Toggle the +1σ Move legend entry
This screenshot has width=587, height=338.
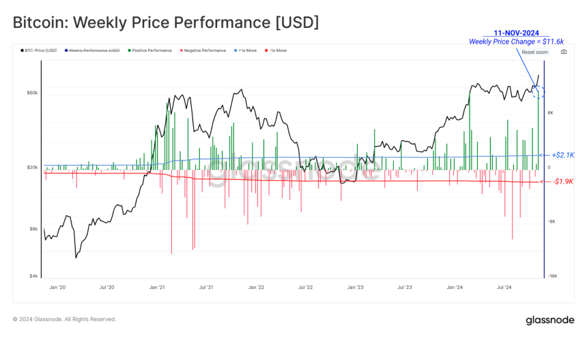click(x=245, y=50)
